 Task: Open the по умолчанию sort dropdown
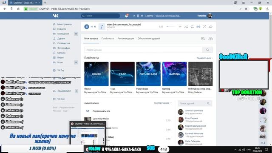coord(163,103)
